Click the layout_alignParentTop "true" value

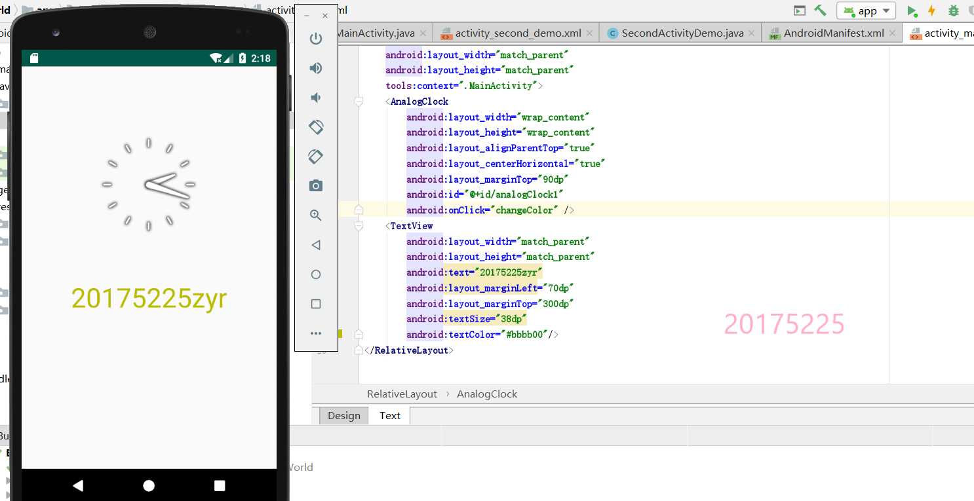(579, 148)
